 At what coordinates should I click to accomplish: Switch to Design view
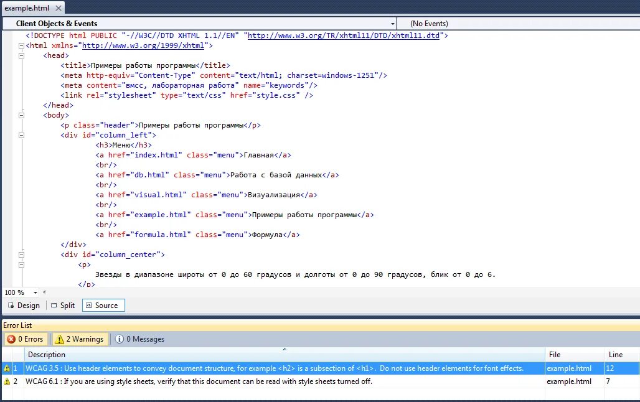click(24, 306)
